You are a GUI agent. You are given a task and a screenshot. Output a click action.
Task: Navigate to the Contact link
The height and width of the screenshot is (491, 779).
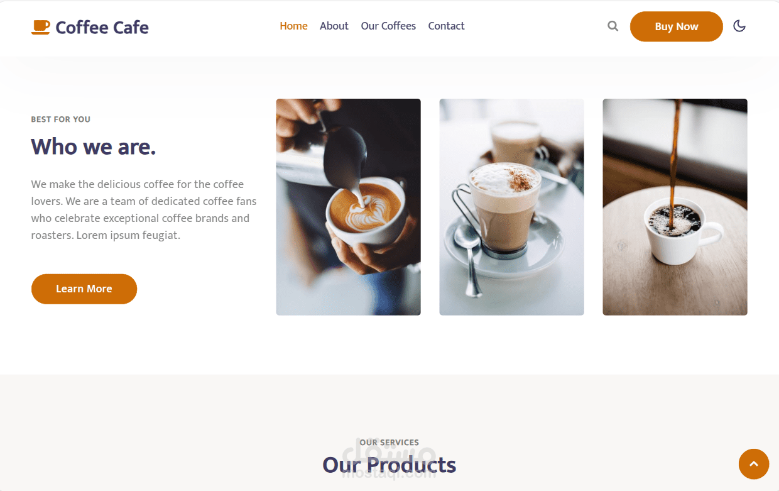coord(446,26)
